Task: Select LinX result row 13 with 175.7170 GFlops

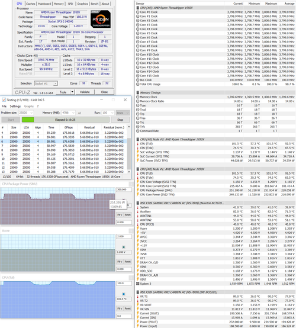Action: coord(63,172)
